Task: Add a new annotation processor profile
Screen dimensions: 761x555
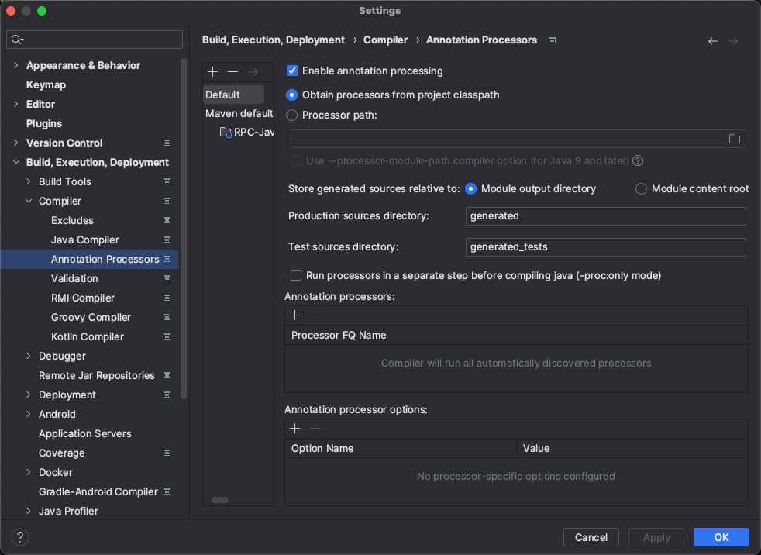Action: pos(213,72)
